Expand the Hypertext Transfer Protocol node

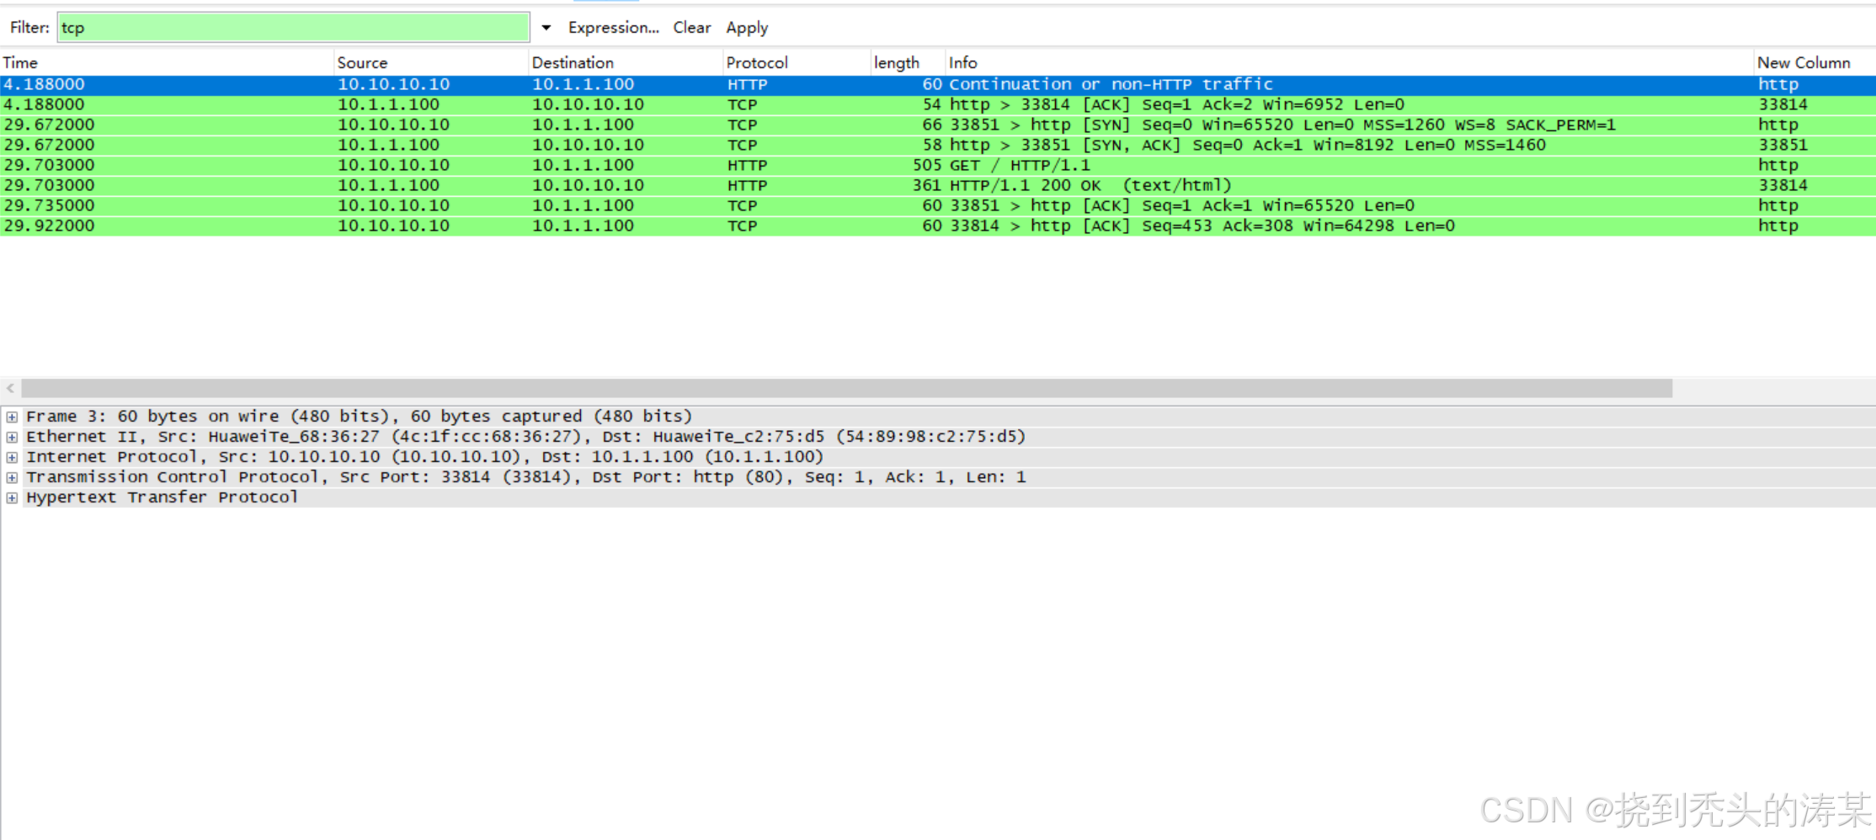(x=12, y=497)
